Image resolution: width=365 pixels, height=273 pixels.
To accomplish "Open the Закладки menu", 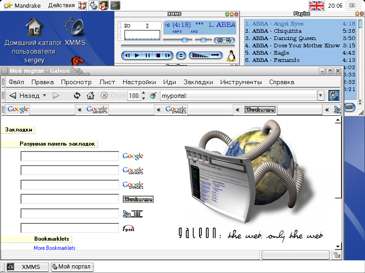I will [198, 82].
